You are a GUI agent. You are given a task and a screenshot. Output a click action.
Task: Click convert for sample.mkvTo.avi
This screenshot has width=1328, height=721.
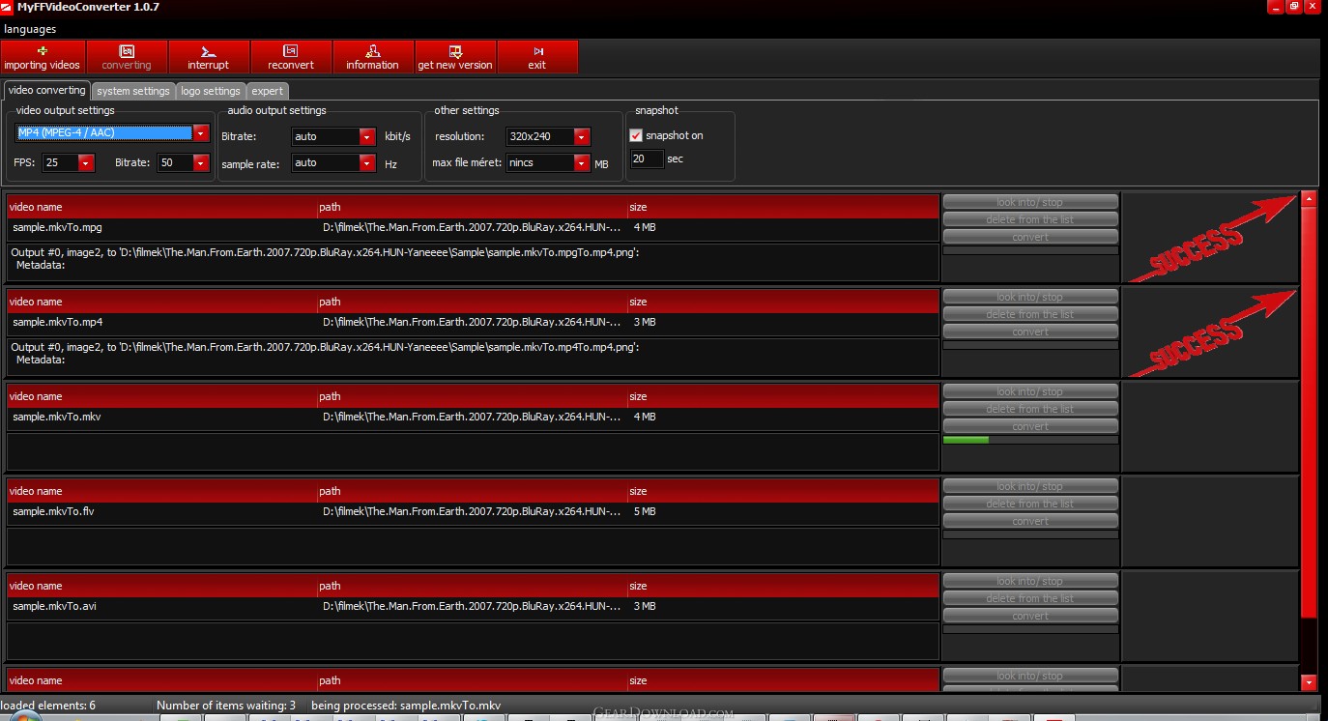click(x=1030, y=616)
